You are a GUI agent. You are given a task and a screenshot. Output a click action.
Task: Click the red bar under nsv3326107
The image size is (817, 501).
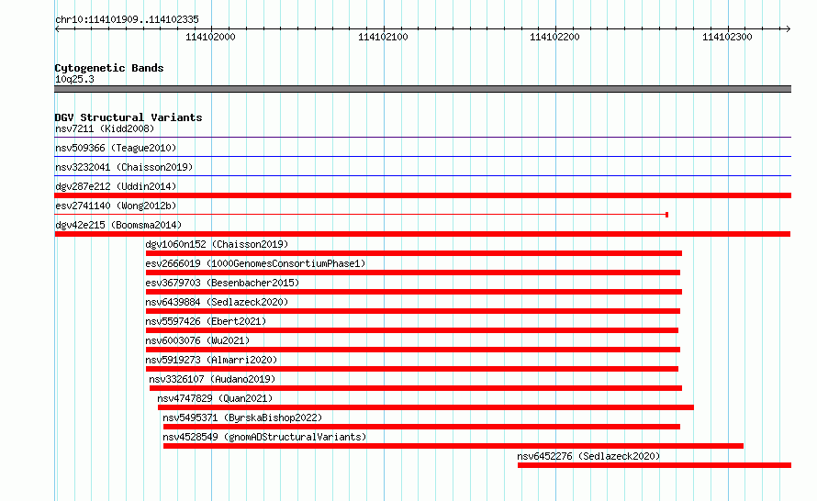point(416,388)
